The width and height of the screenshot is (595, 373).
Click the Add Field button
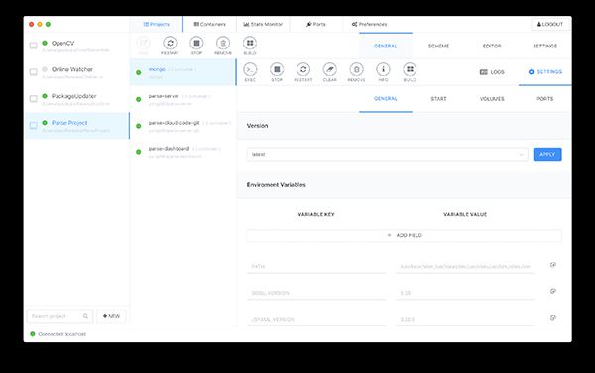[405, 235]
